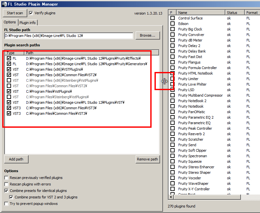Click the plugin list horizontal scrollbar thumb
260x213 pixels.
pyautogui.click(x=207, y=197)
